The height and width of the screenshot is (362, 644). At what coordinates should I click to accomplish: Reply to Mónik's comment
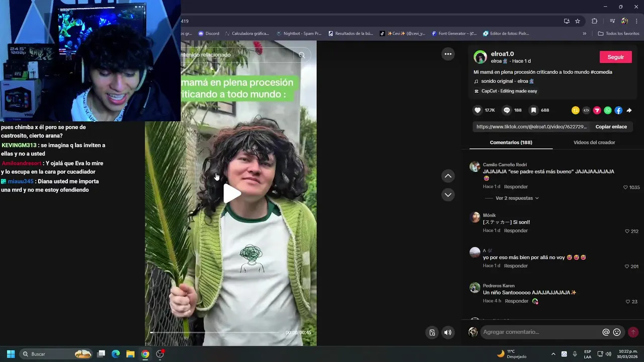[x=516, y=230]
